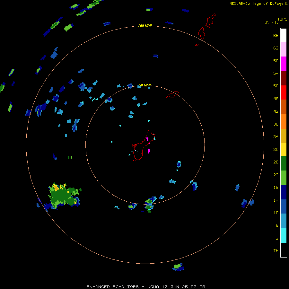Select the '38' legend value
Viewport: 289px width, 289px height.
click(x=276, y=124)
